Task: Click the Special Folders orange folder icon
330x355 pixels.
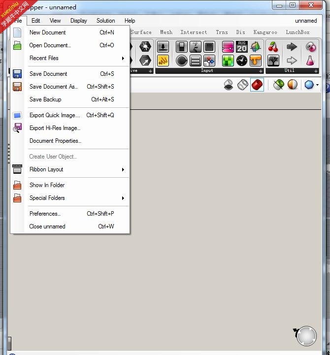Action: click(17, 198)
